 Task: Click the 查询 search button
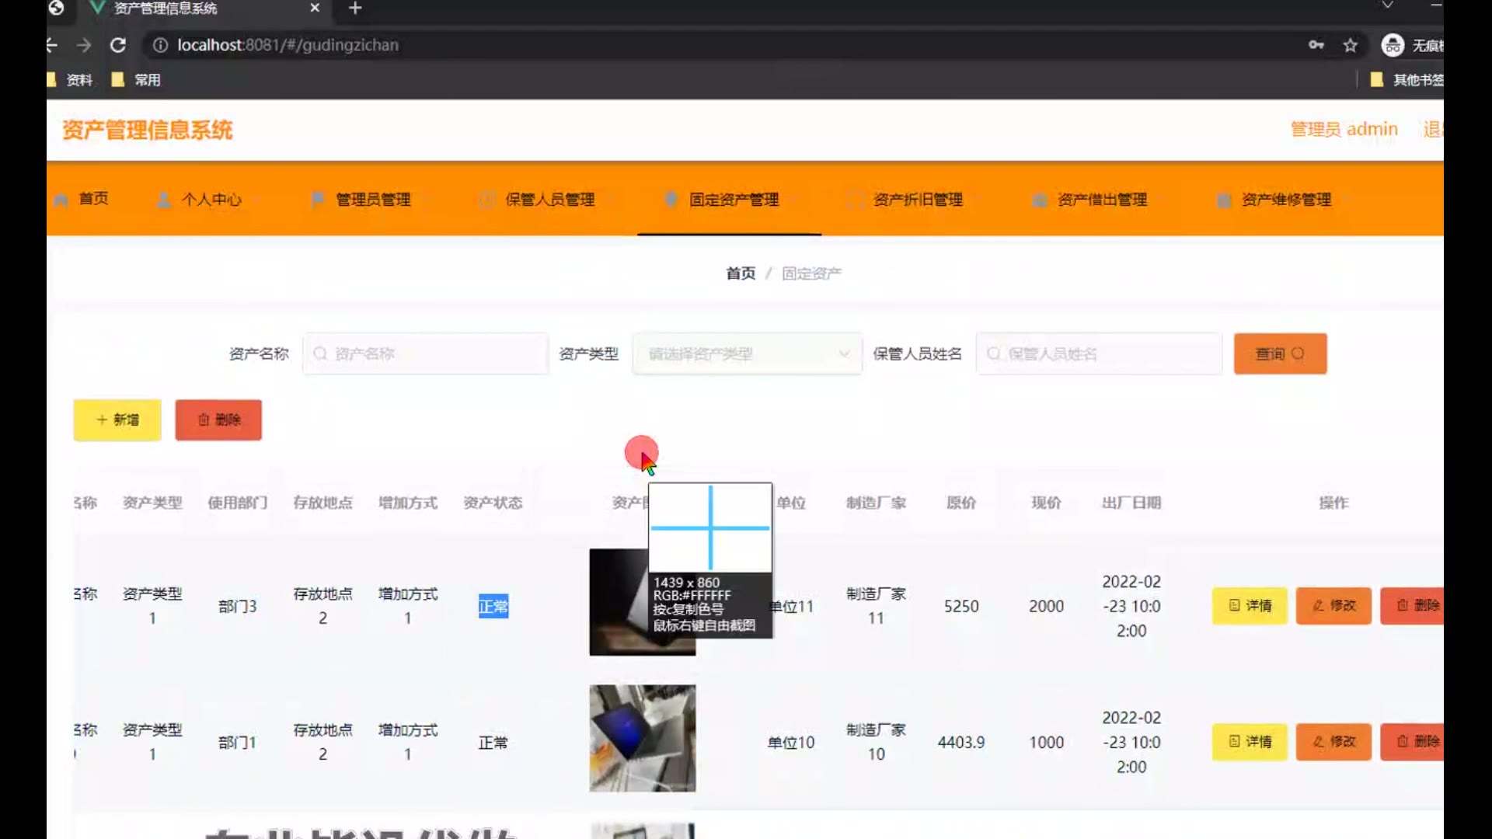point(1281,354)
